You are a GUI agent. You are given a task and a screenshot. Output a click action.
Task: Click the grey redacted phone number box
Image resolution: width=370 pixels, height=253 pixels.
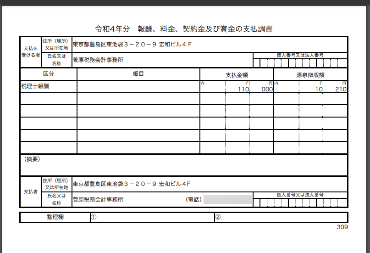click(x=228, y=199)
